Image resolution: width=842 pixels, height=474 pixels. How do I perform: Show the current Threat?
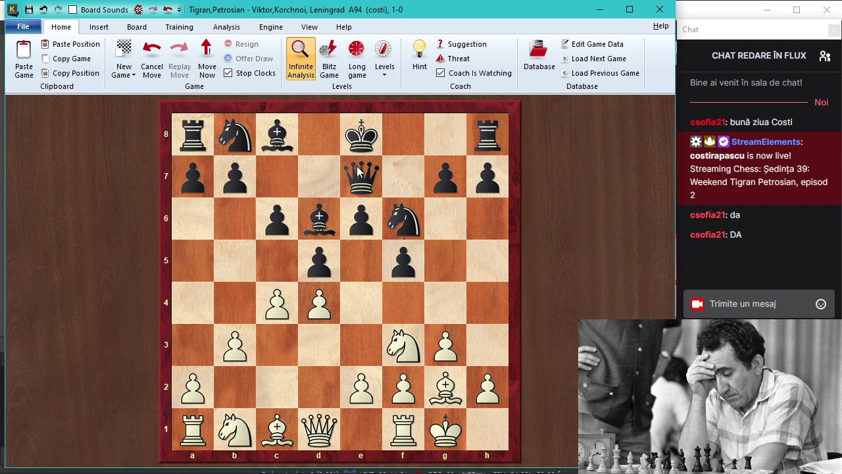pos(453,59)
